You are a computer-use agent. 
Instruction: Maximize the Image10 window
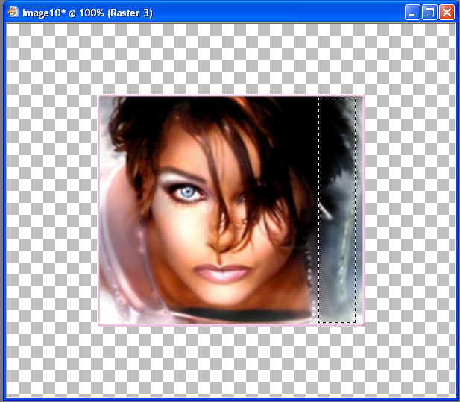coord(429,13)
